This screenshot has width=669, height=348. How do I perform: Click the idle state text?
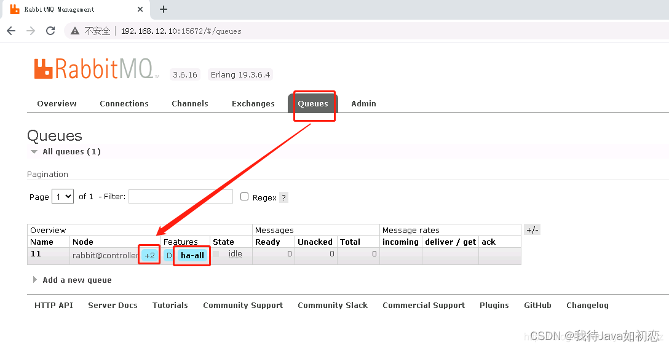pos(235,254)
